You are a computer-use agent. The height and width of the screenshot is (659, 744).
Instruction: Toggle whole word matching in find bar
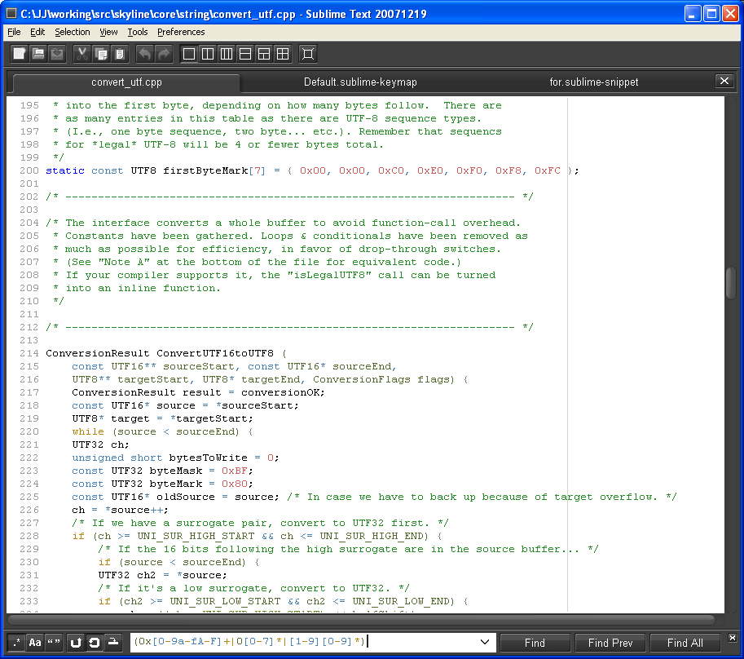point(51,643)
